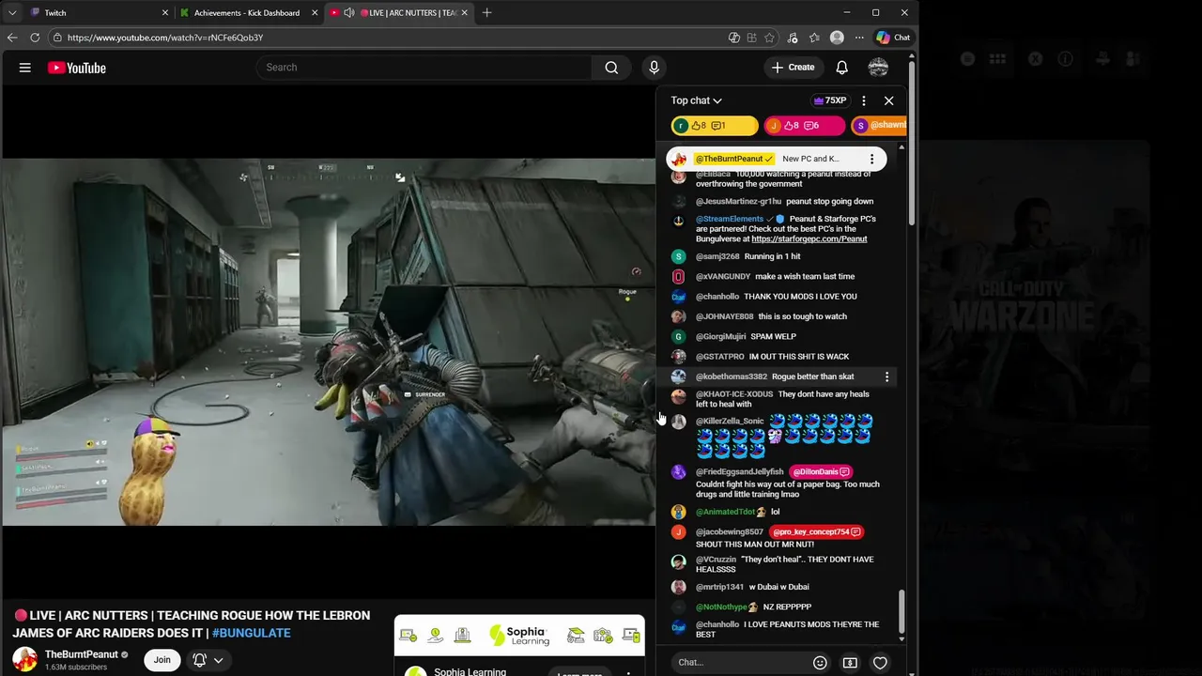
Task: Expand the notification bell dropdown beside Join
Action: 208,660
